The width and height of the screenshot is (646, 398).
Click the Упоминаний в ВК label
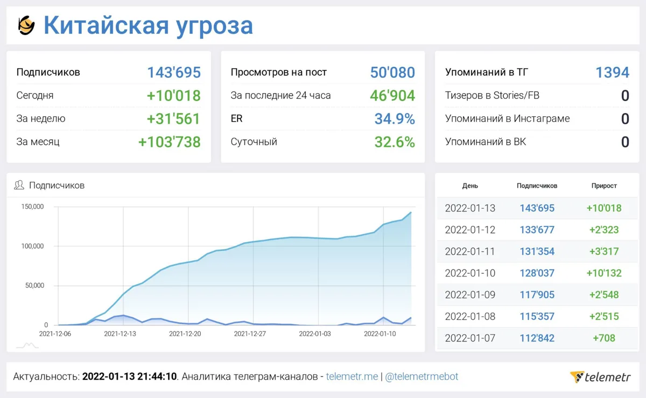click(x=486, y=142)
